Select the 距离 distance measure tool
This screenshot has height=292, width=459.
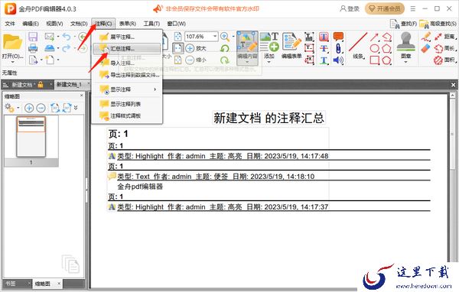[445, 37]
